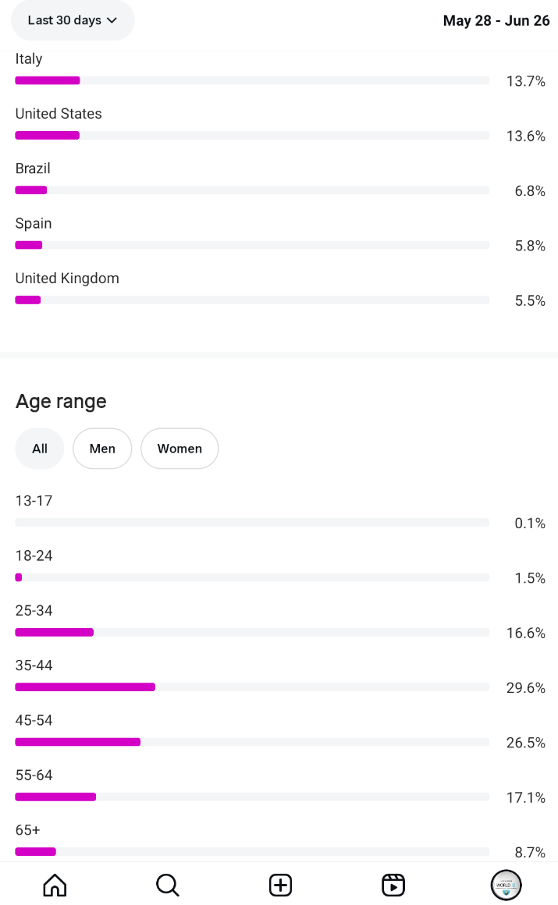Tap the 55-64 age percentage value
The image size is (558, 905).
click(x=526, y=797)
